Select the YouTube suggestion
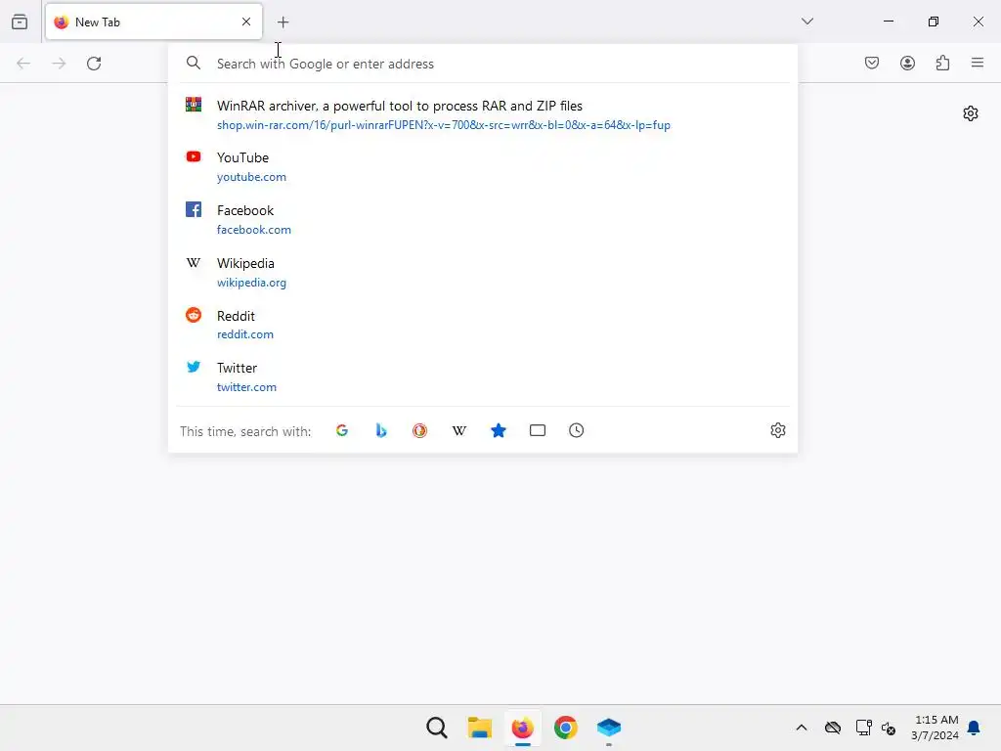Screen dimensions: 1001x751 pyautogui.click(x=483, y=166)
